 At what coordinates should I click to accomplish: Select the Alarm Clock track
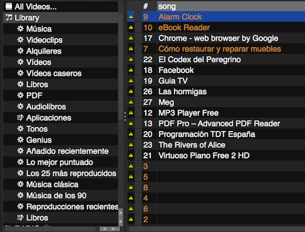point(216,16)
